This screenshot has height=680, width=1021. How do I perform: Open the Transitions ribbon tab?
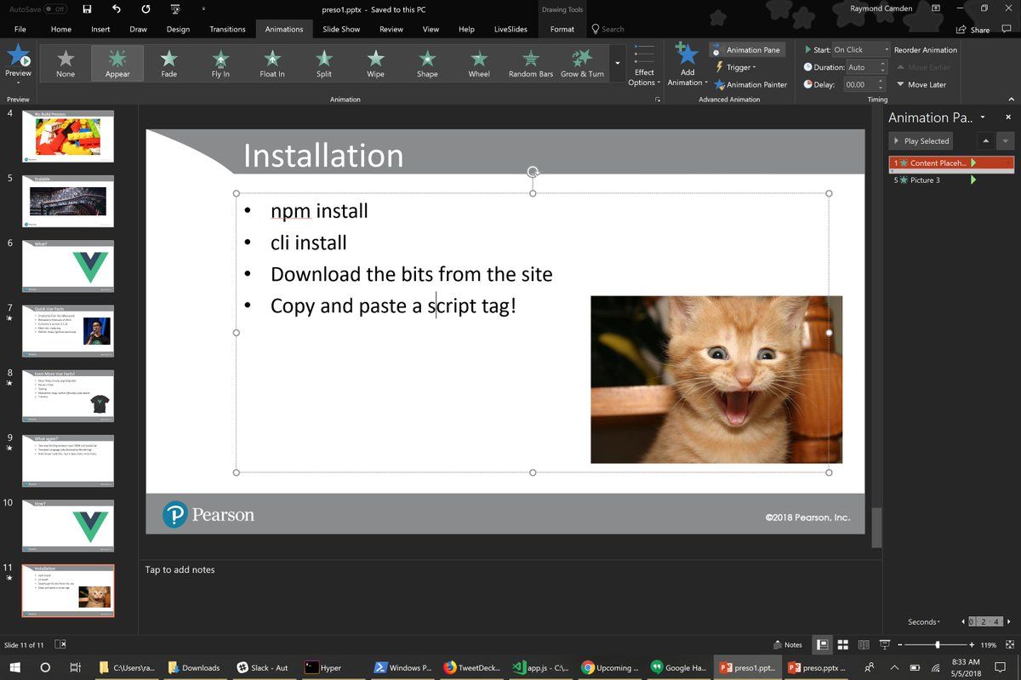[x=227, y=29]
